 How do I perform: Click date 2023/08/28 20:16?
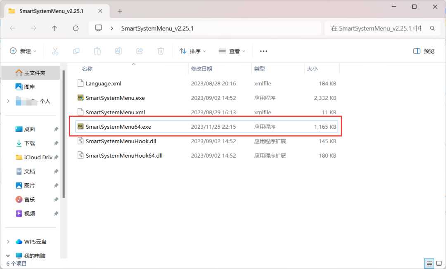pos(214,83)
